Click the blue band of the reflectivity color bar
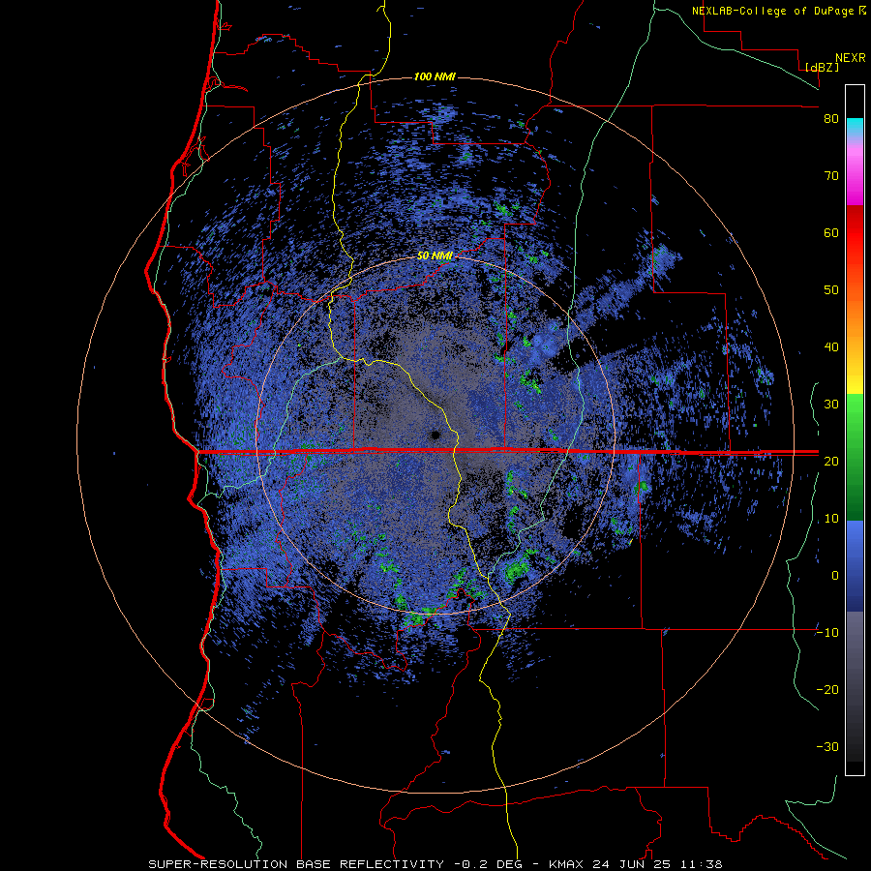 point(855,565)
